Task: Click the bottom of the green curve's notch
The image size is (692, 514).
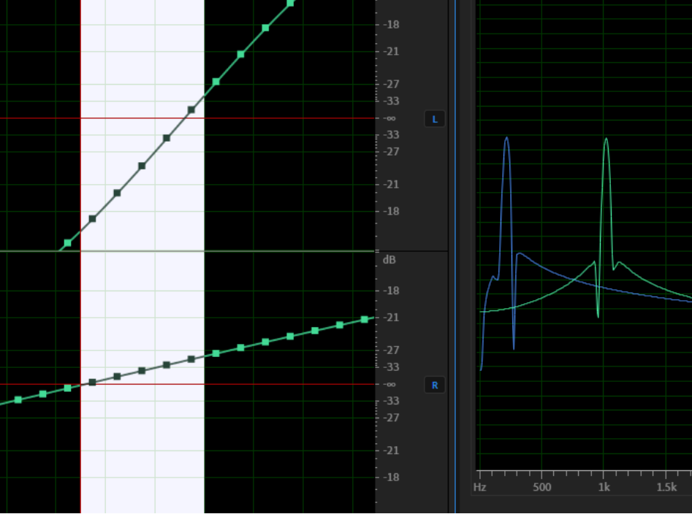Action: [x=598, y=317]
